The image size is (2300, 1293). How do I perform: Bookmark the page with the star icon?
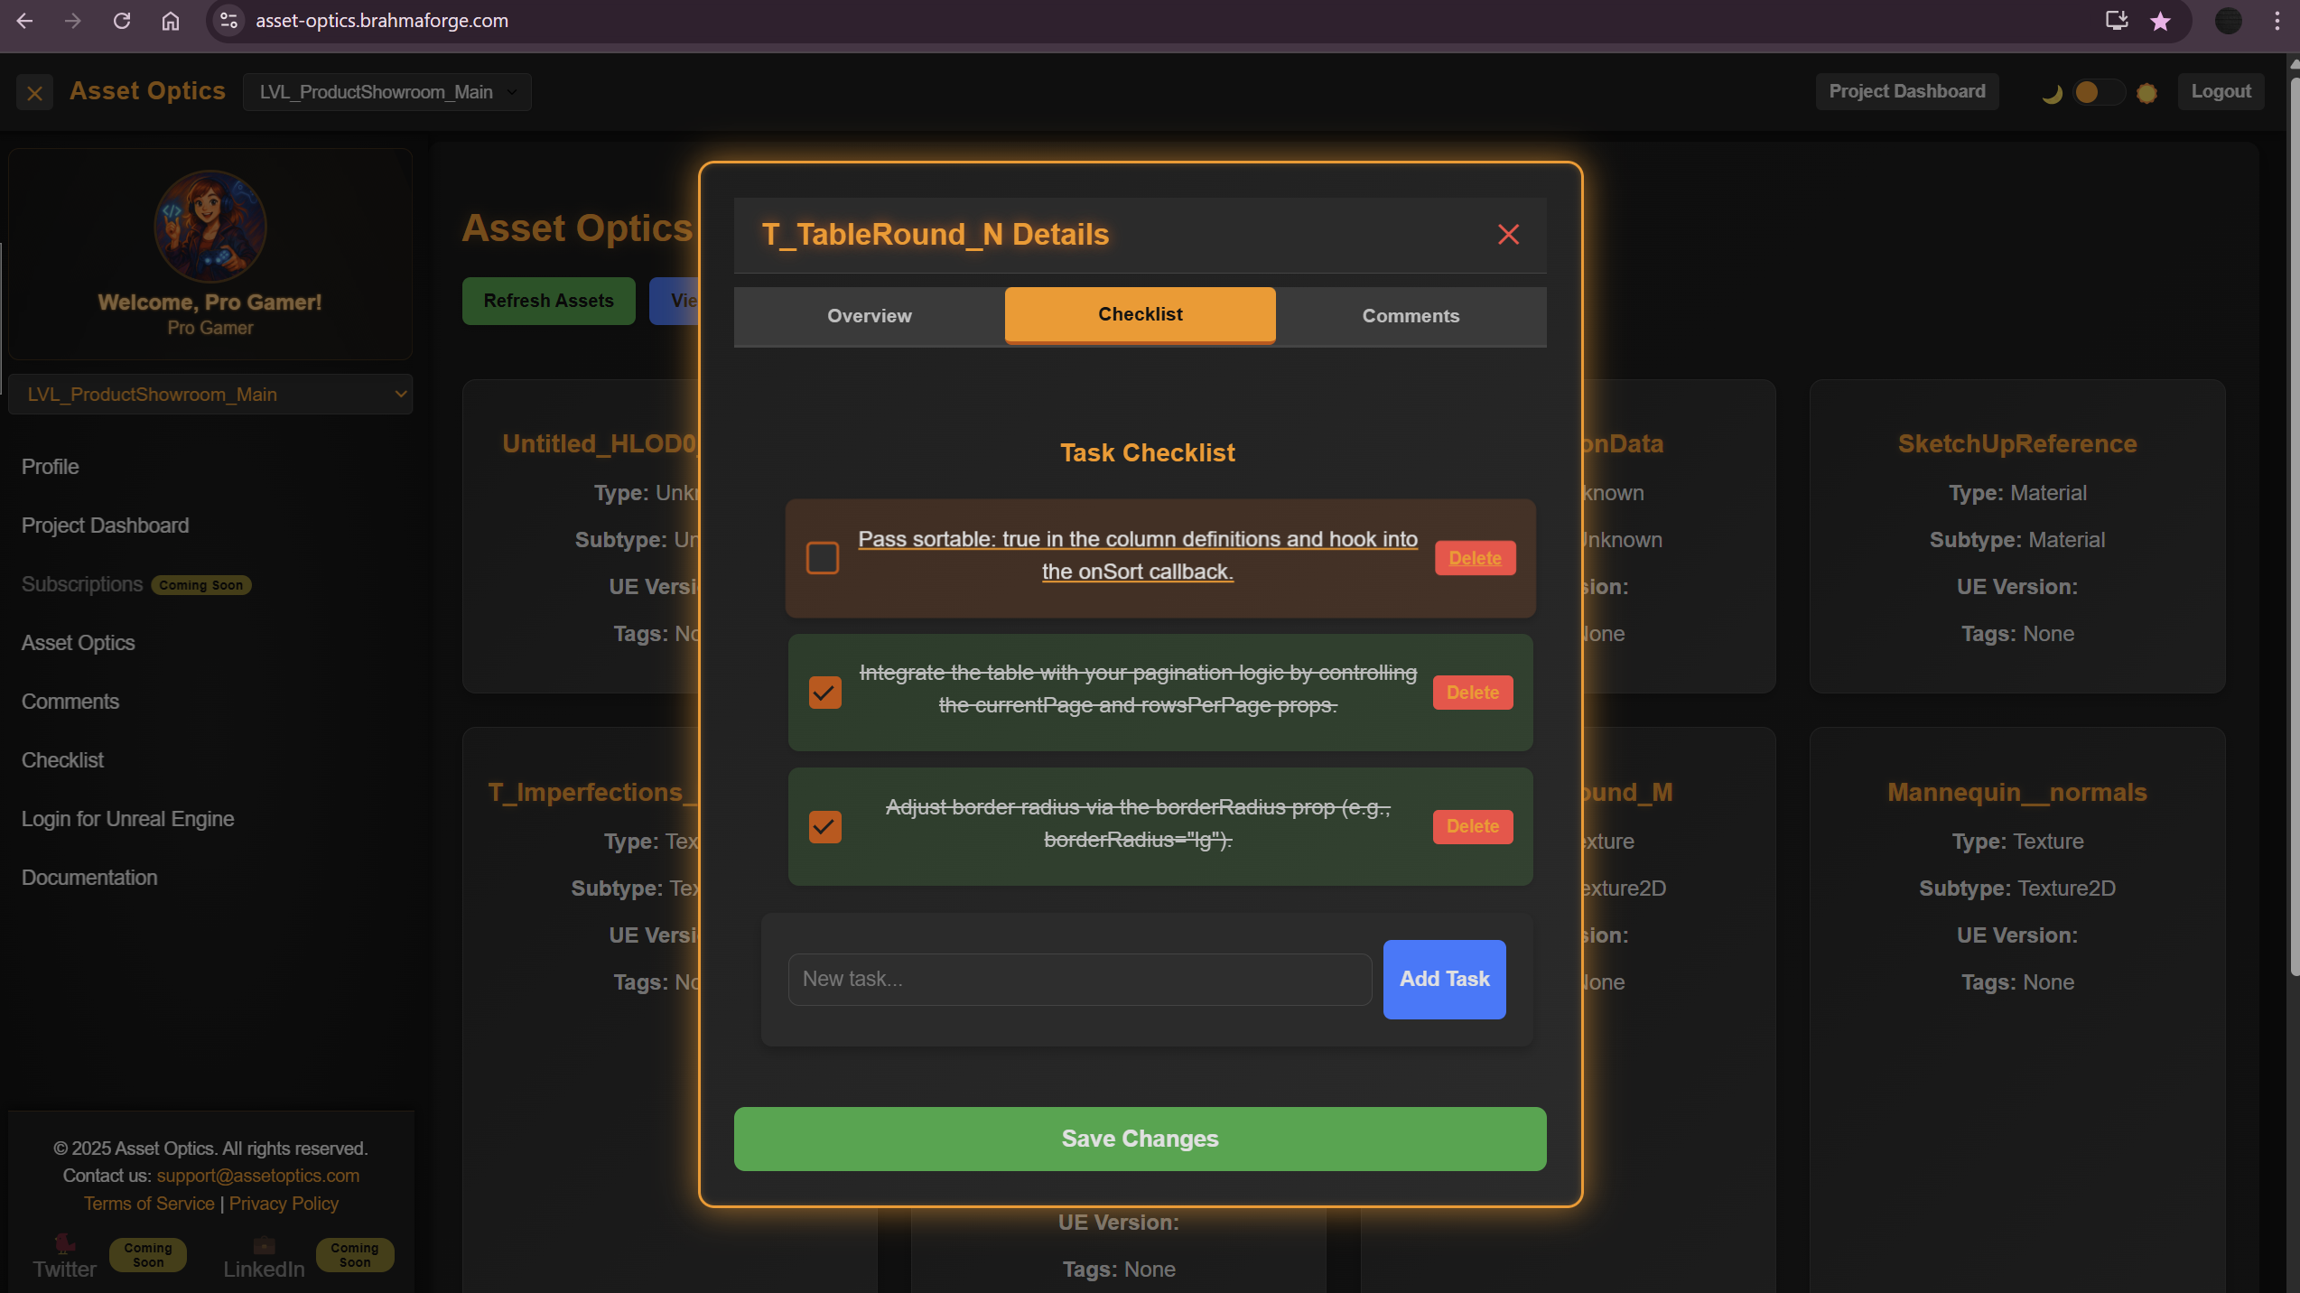click(x=2160, y=20)
